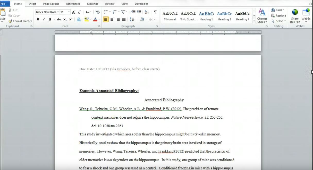Click the right indent ruler marker
Viewport: 313px width, 170px height.
tap(237, 33)
